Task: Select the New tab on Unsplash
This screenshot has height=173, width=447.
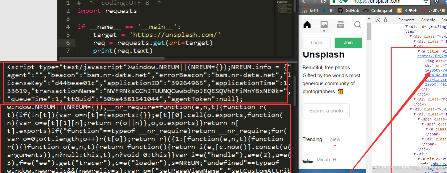Action: tap(335, 139)
